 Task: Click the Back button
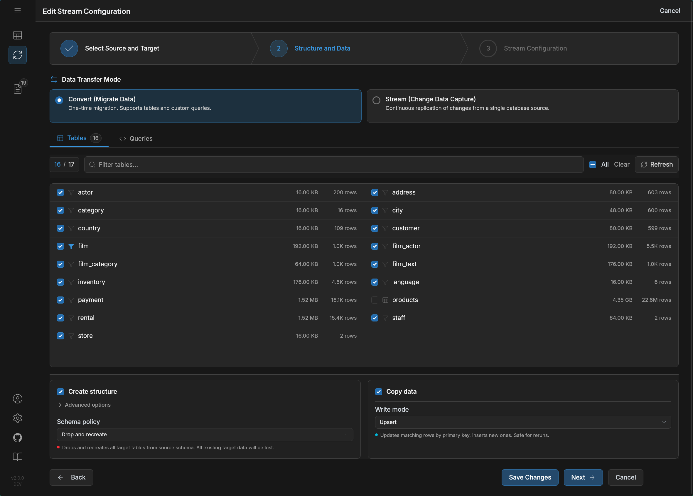[71, 477]
